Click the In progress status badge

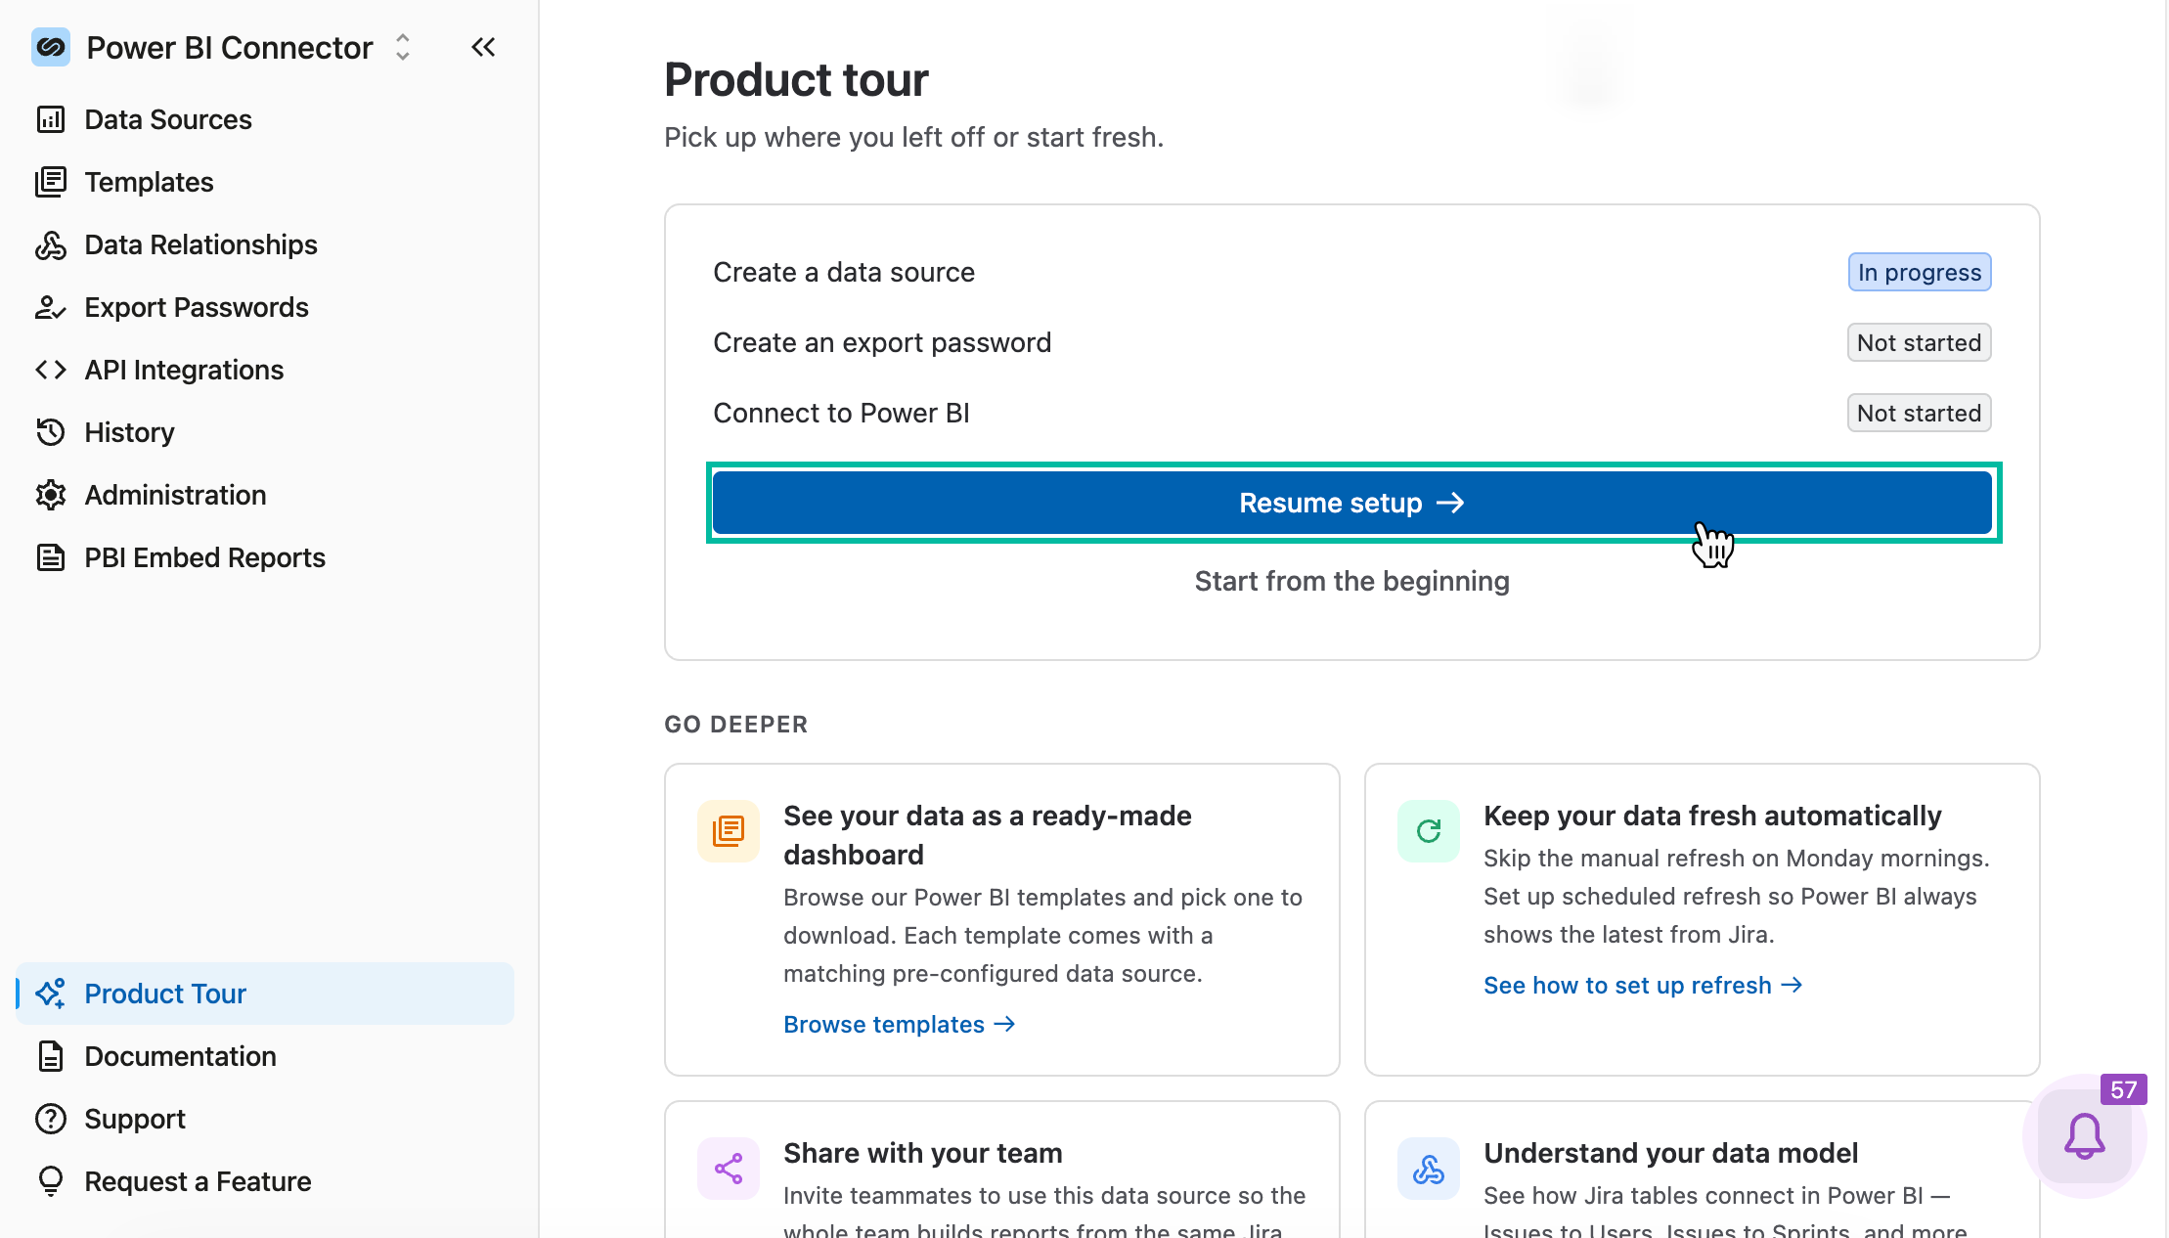coord(1920,272)
